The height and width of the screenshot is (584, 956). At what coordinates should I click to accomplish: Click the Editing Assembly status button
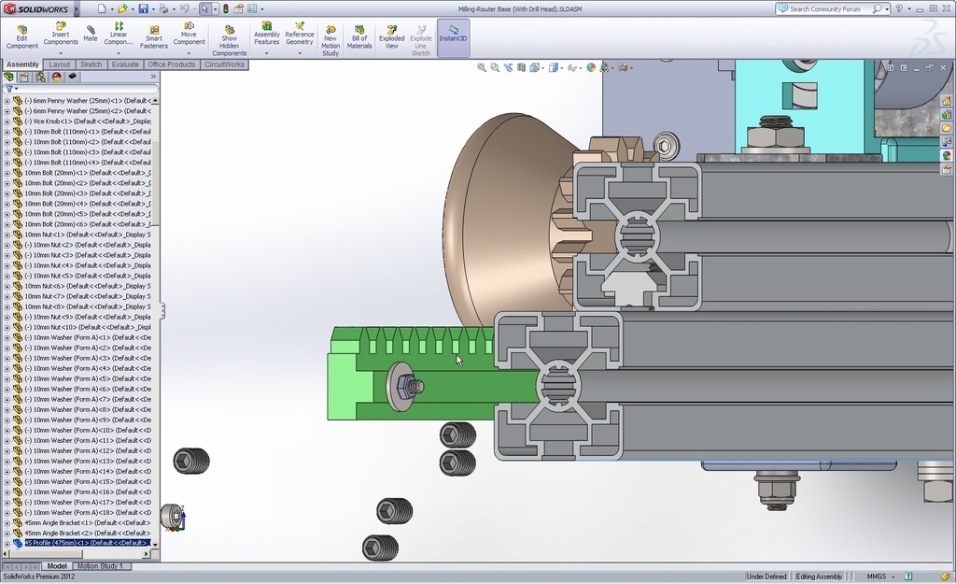[819, 577]
